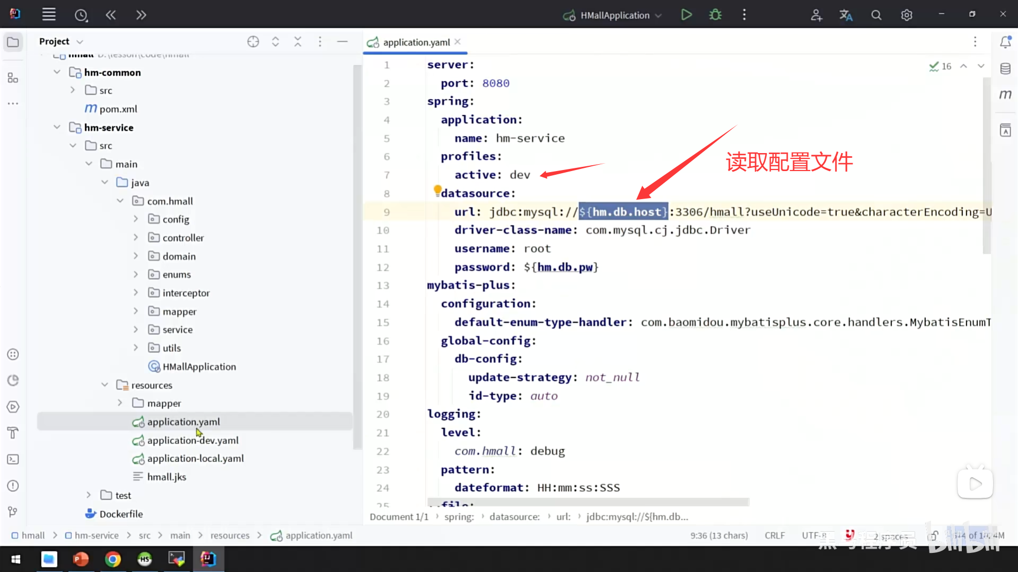Open the Git tool window icon
Screen dimensions: 1018x572
pyautogui.click(x=13, y=512)
